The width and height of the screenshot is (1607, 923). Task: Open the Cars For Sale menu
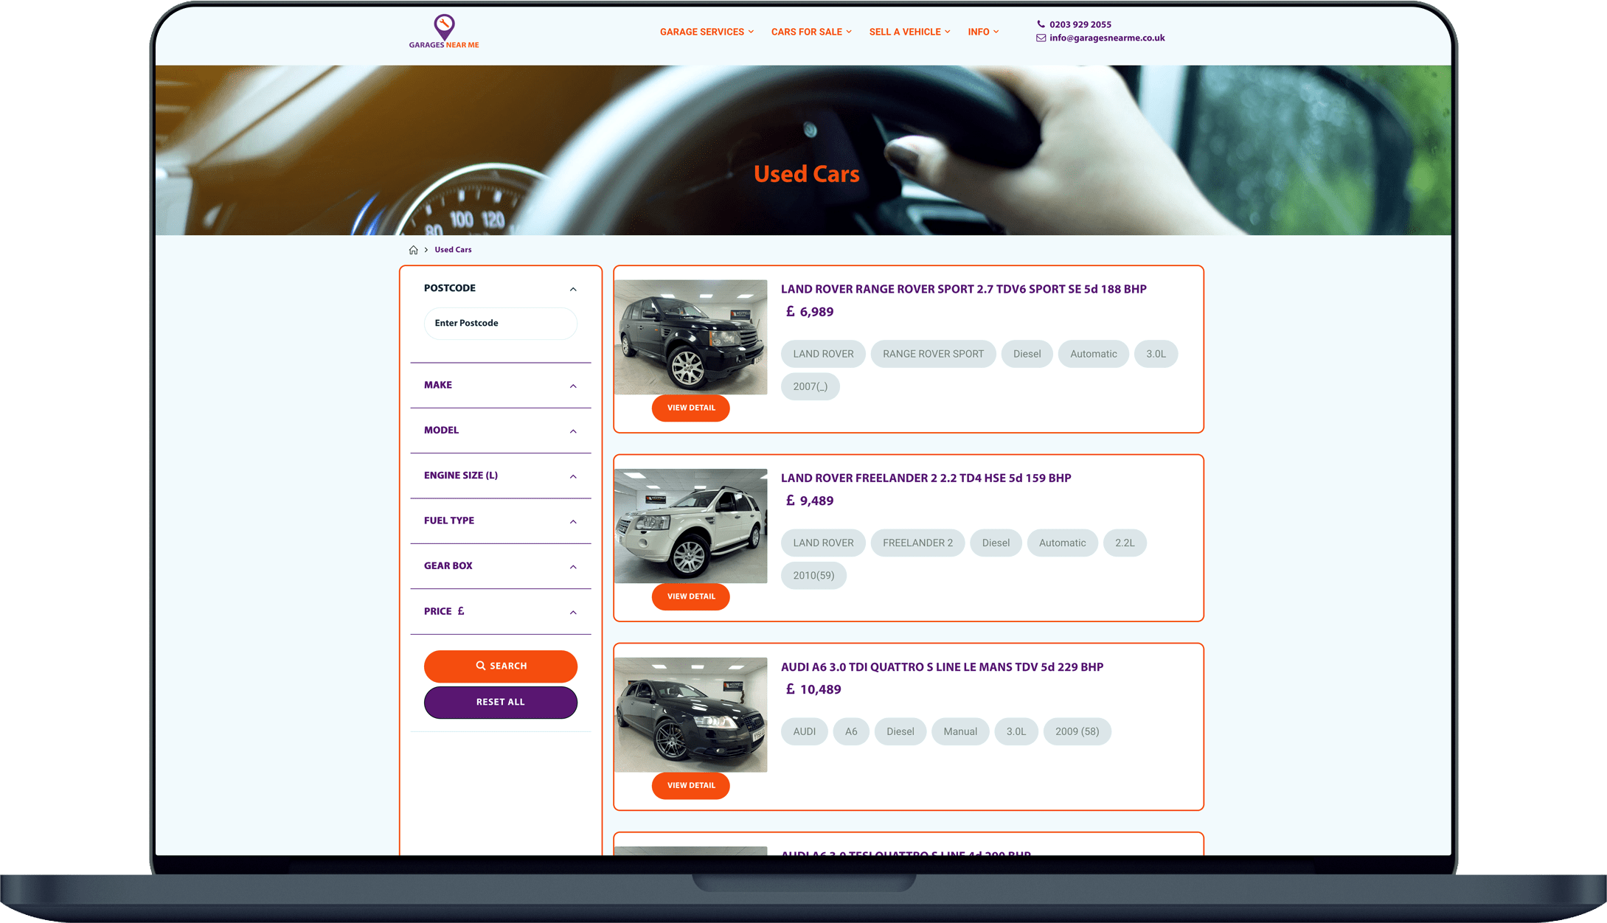811,32
